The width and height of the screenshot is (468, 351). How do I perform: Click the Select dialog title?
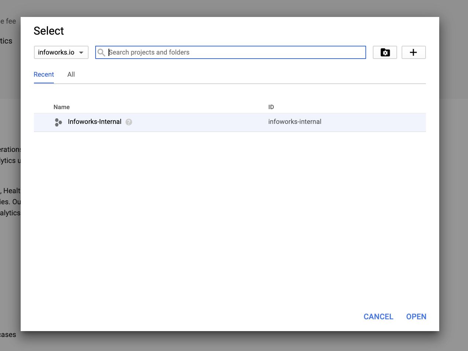point(49,31)
